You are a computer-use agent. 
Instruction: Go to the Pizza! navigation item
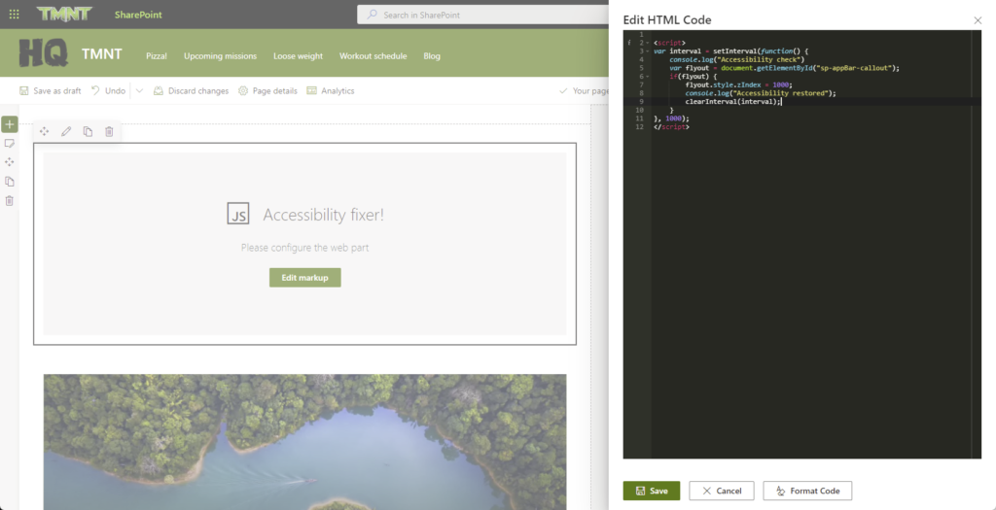click(x=157, y=55)
